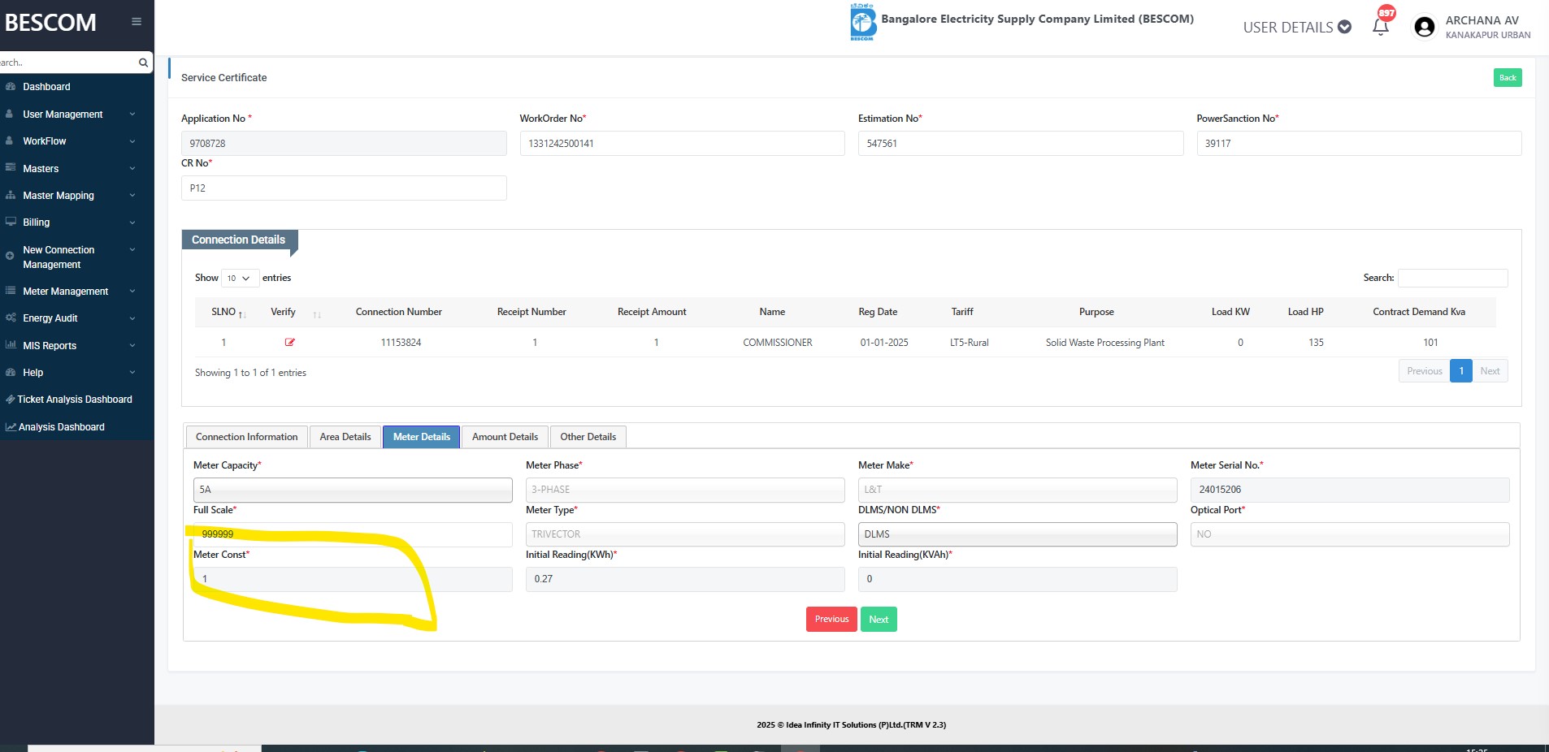Click the BESCOM company logo

coord(862,22)
